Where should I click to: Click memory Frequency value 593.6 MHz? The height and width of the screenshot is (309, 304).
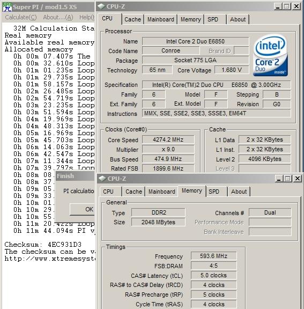[x=213, y=256]
